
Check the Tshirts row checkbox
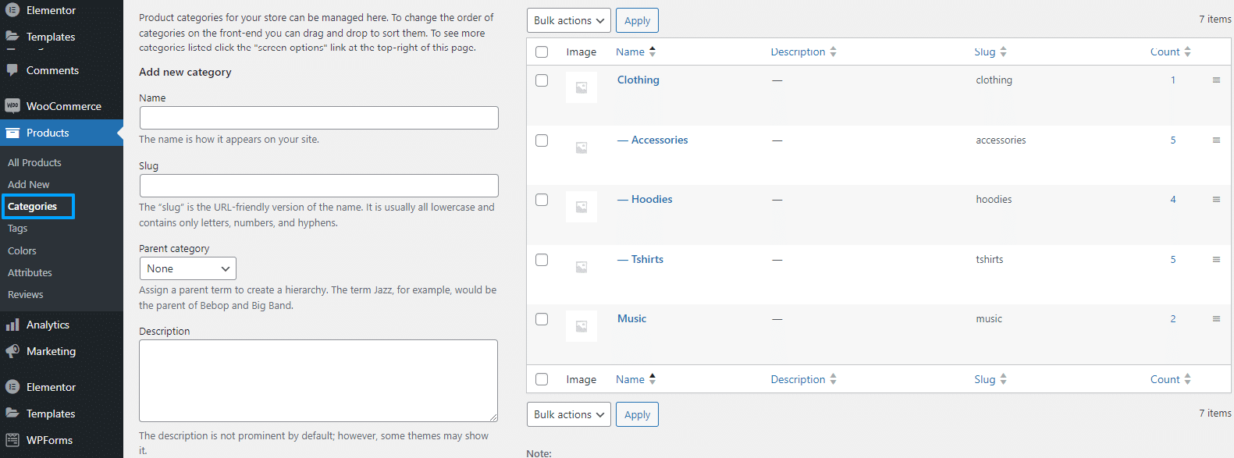click(x=542, y=260)
